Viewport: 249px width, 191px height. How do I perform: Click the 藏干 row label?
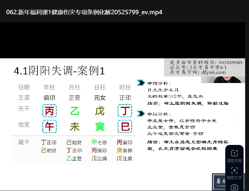pyautogui.click(x=24, y=143)
